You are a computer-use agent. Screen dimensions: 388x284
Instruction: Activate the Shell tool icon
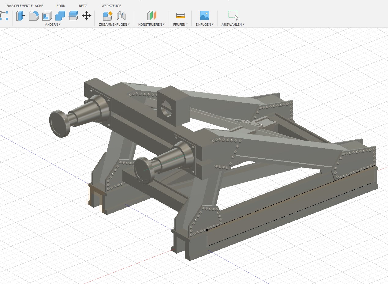[x=47, y=16]
